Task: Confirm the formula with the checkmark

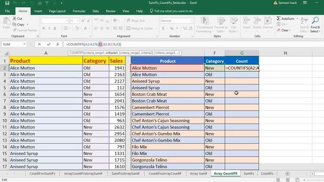Action: (49, 44)
